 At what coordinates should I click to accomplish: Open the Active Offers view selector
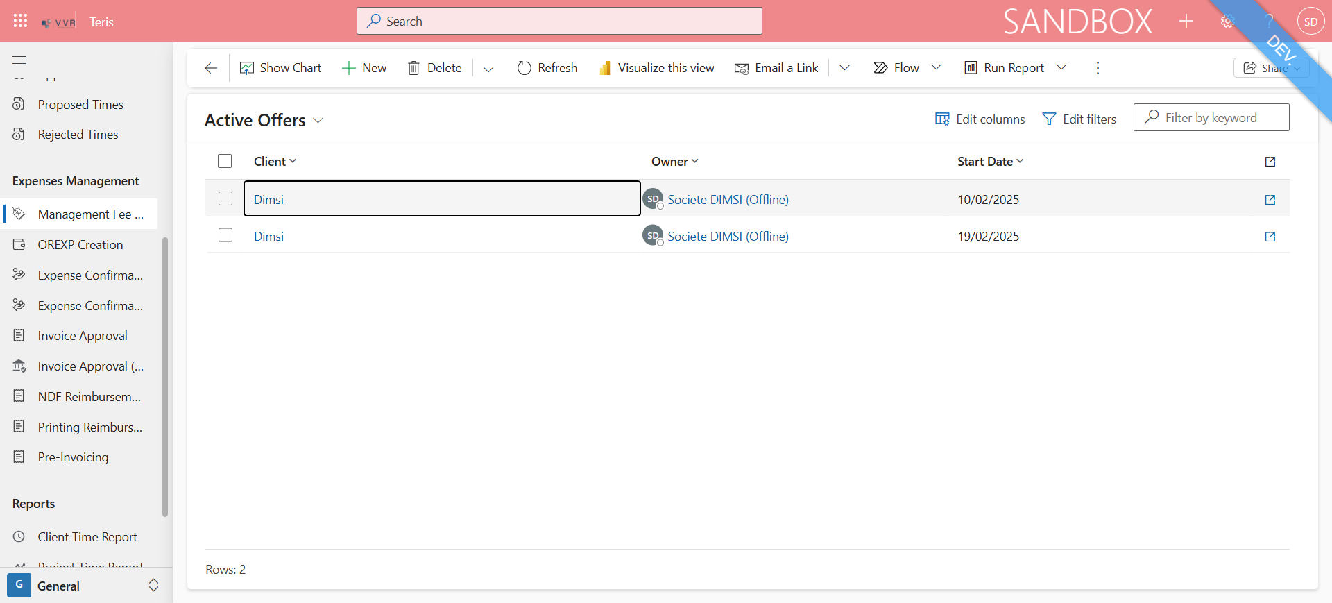(x=264, y=120)
